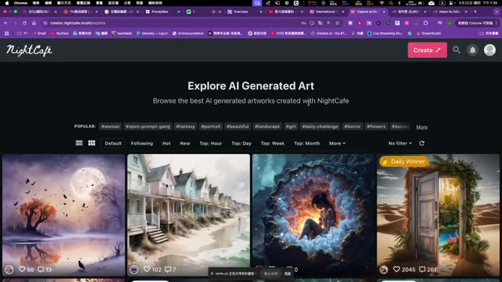Click the #open-prompt-gang tag
The height and width of the screenshot is (282, 502).
[148, 127]
